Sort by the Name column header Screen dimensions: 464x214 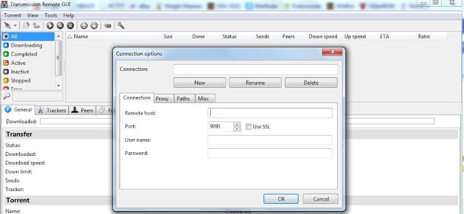(x=114, y=37)
